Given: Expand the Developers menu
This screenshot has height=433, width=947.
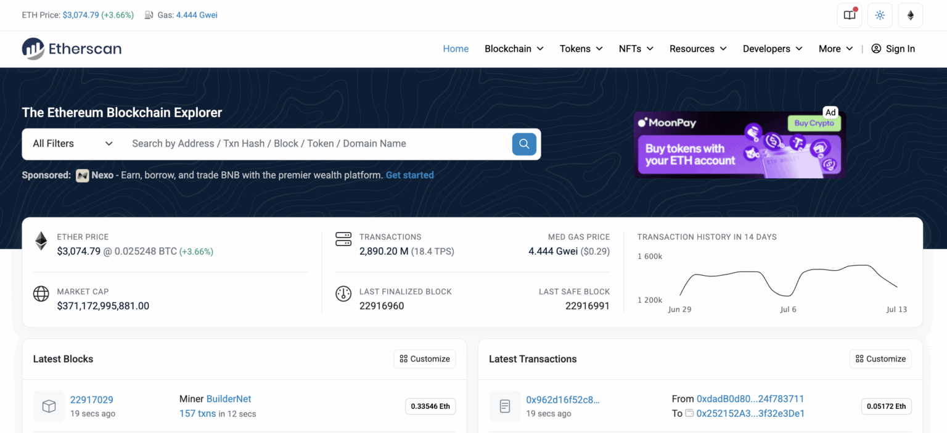Looking at the screenshot, I should (772, 49).
